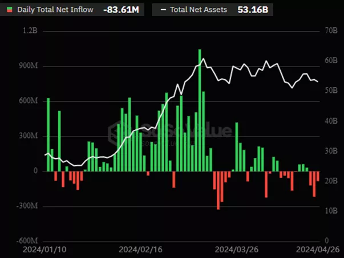Click the -83.61M net inflow value
This screenshot has height=258, width=344.
tap(119, 10)
